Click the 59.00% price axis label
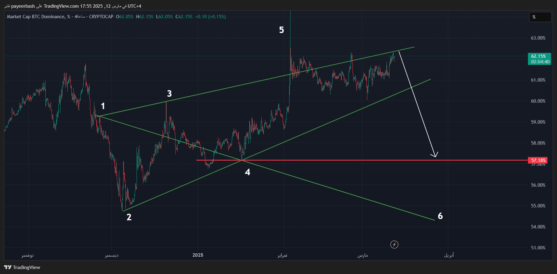557x274 pixels. click(x=538, y=122)
